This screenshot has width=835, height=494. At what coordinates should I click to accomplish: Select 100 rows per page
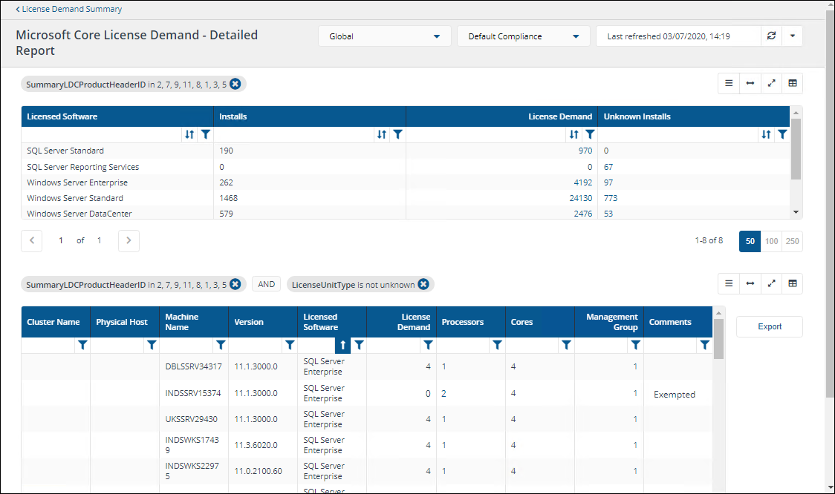coord(771,241)
